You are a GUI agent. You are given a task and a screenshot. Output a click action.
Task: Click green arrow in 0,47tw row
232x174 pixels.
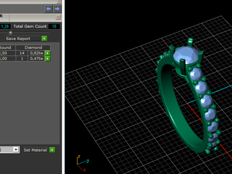[x=47, y=58]
